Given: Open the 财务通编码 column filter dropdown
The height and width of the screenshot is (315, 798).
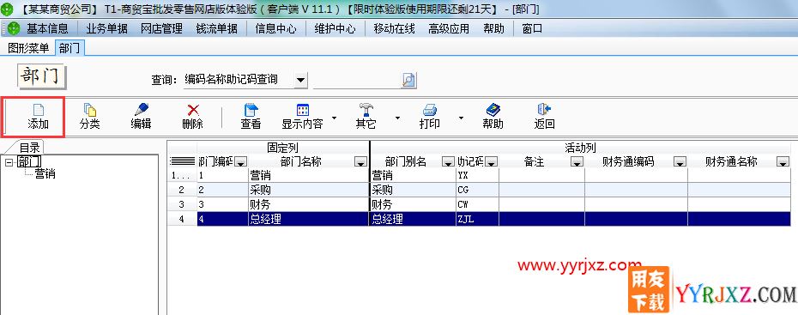Looking at the screenshot, I should click(680, 162).
